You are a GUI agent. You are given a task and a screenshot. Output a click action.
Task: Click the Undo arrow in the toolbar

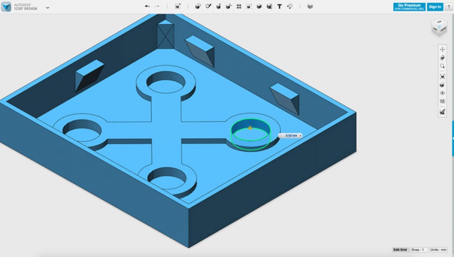(x=147, y=6)
